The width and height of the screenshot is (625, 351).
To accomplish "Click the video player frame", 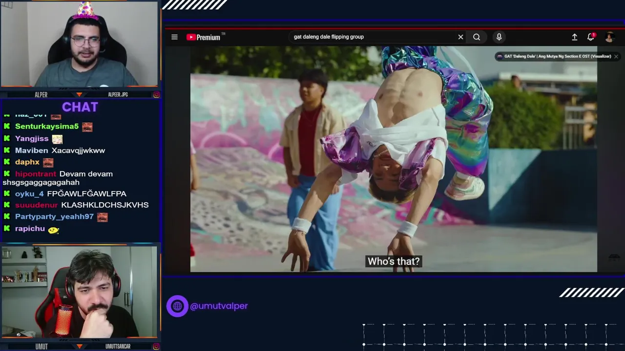I will coord(394,159).
